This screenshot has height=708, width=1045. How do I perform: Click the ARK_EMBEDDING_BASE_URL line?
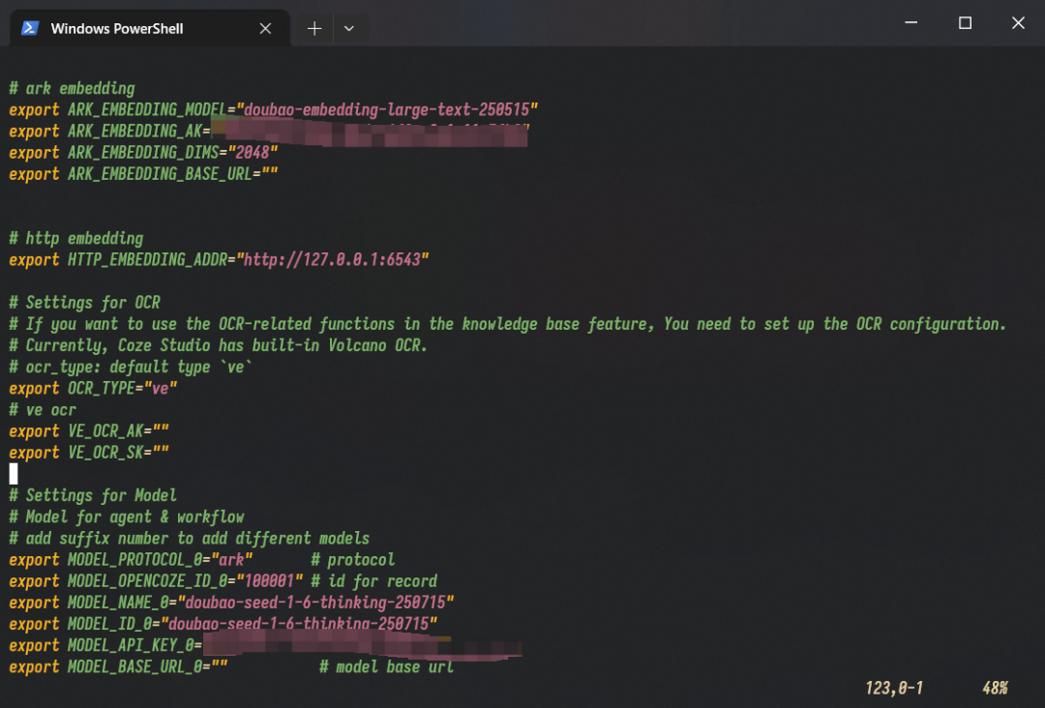(x=143, y=174)
